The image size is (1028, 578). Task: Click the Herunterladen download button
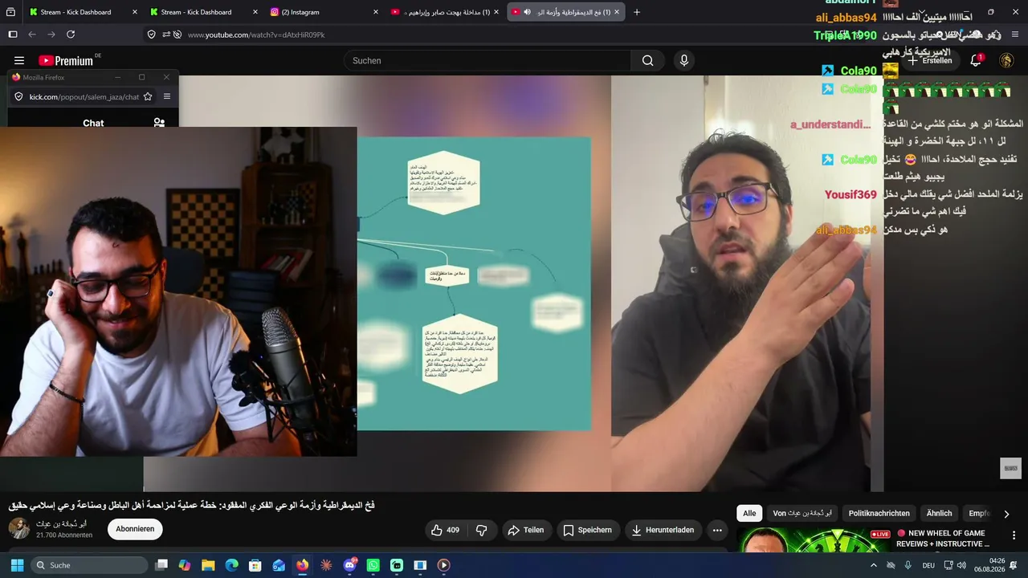tap(663, 530)
